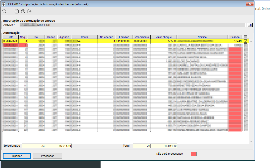Close the FCCFP017 window

click(x=250, y=4)
